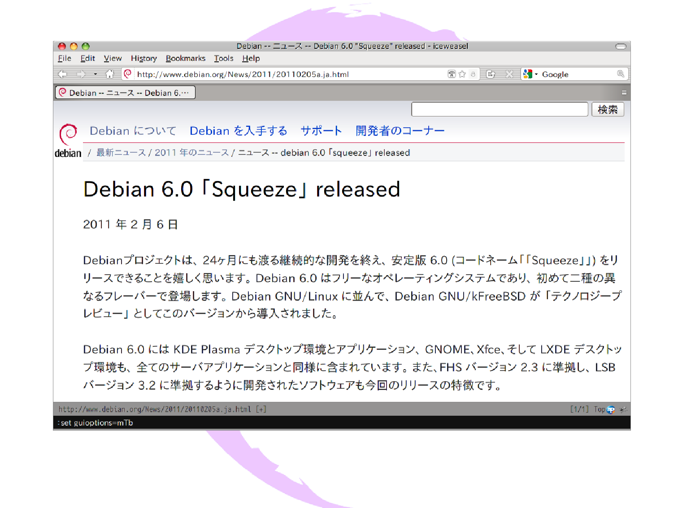The image size is (678, 508).
Task: Click the magnifier icon in Google search box
Action: [x=621, y=74]
